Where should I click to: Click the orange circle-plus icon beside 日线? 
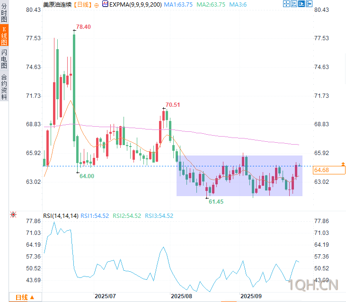pyautogui.click(x=97, y=5)
